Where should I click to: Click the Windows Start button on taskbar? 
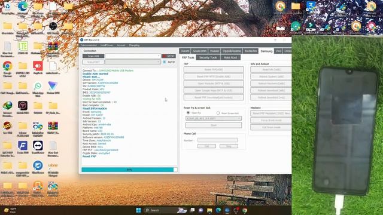coord(138,210)
